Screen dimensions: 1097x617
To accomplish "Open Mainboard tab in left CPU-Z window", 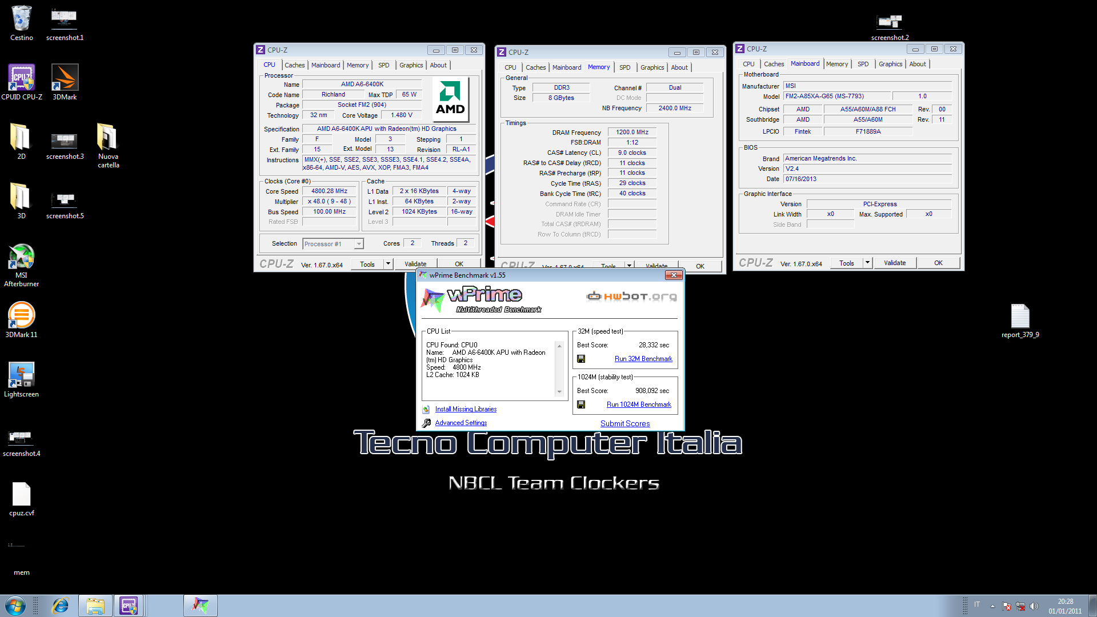I will click(326, 65).
